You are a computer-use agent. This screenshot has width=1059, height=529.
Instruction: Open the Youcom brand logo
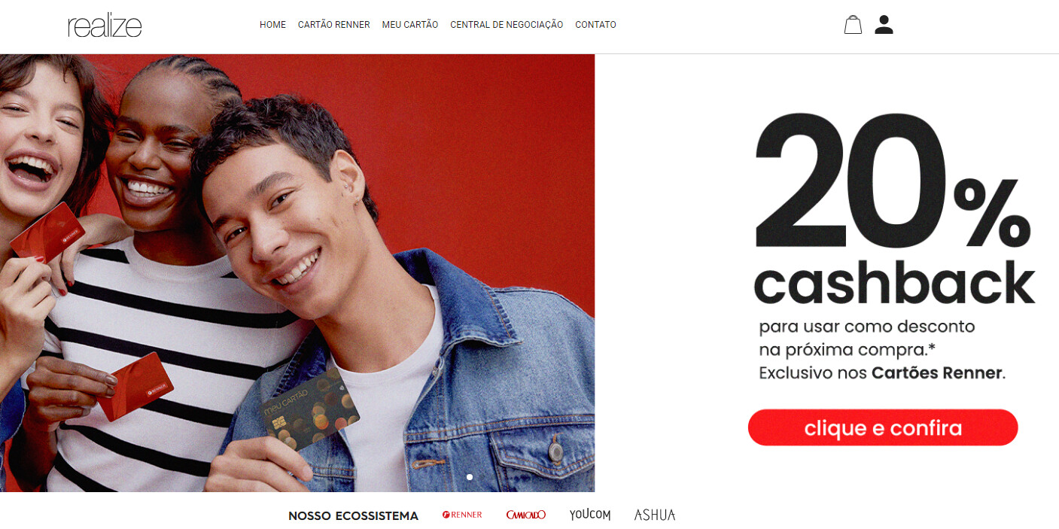pyautogui.click(x=590, y=515)
